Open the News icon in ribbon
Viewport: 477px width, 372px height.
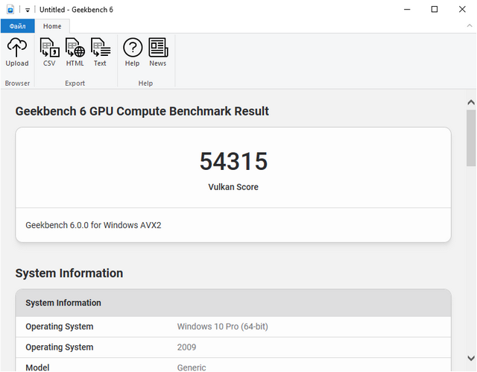tap(158, 52)
